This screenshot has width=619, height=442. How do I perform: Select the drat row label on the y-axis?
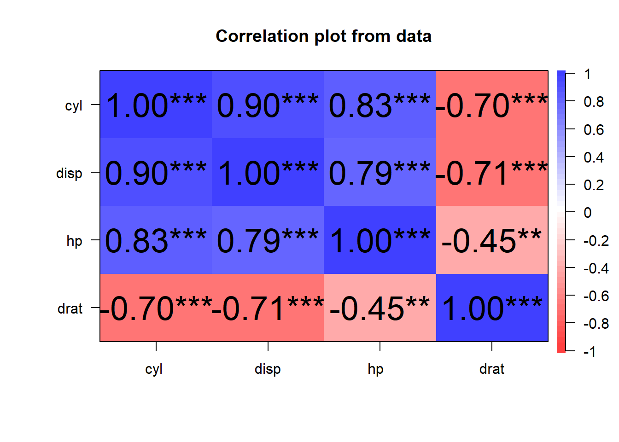(70, 308)
